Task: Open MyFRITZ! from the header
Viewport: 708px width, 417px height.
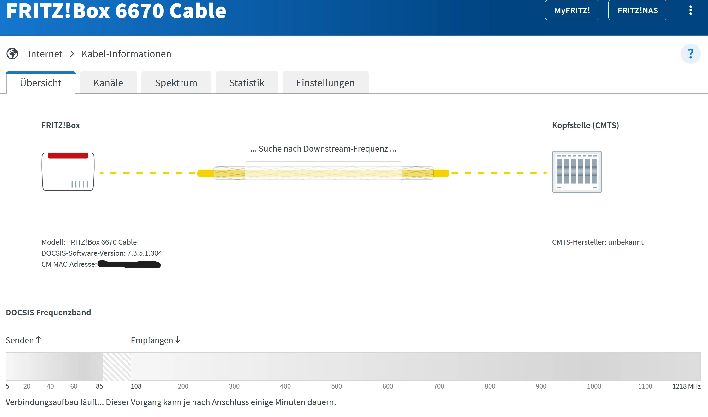Action: click(x=572, y=10)
